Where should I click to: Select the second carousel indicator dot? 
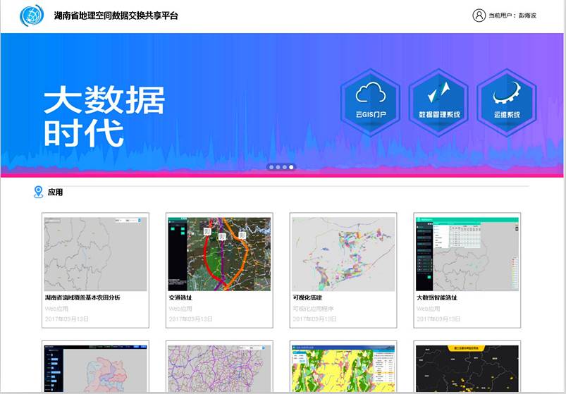(x=277, y=167)
